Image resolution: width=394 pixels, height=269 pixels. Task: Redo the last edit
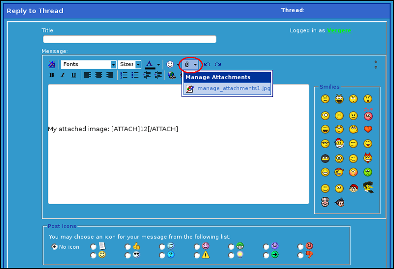click(218, 64)
